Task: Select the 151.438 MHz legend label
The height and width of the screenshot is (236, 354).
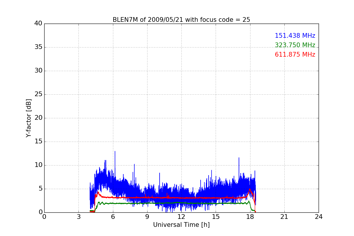Action: (x=295, y=36)
